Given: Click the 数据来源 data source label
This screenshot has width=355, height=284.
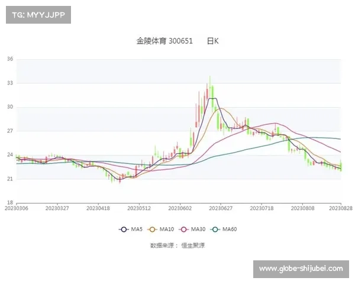Looking at the screenshot, I should pos(164,246).
